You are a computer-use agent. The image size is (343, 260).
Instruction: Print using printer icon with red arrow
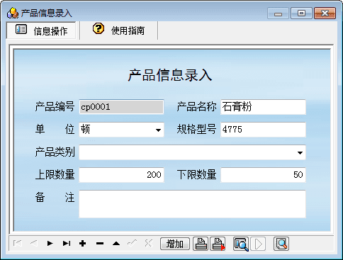(x=218, y=244)
